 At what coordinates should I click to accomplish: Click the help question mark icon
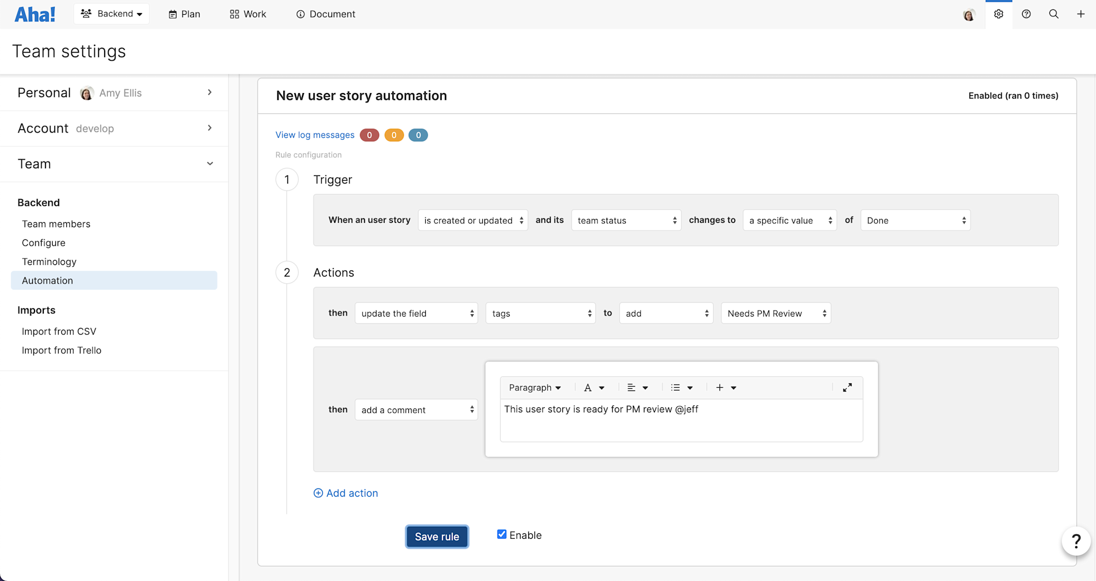point(1026,14)
